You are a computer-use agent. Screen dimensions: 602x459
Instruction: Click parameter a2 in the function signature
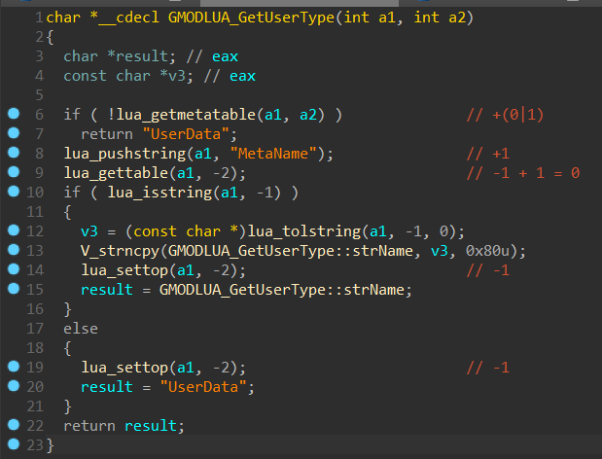click(x=457, y=18)
